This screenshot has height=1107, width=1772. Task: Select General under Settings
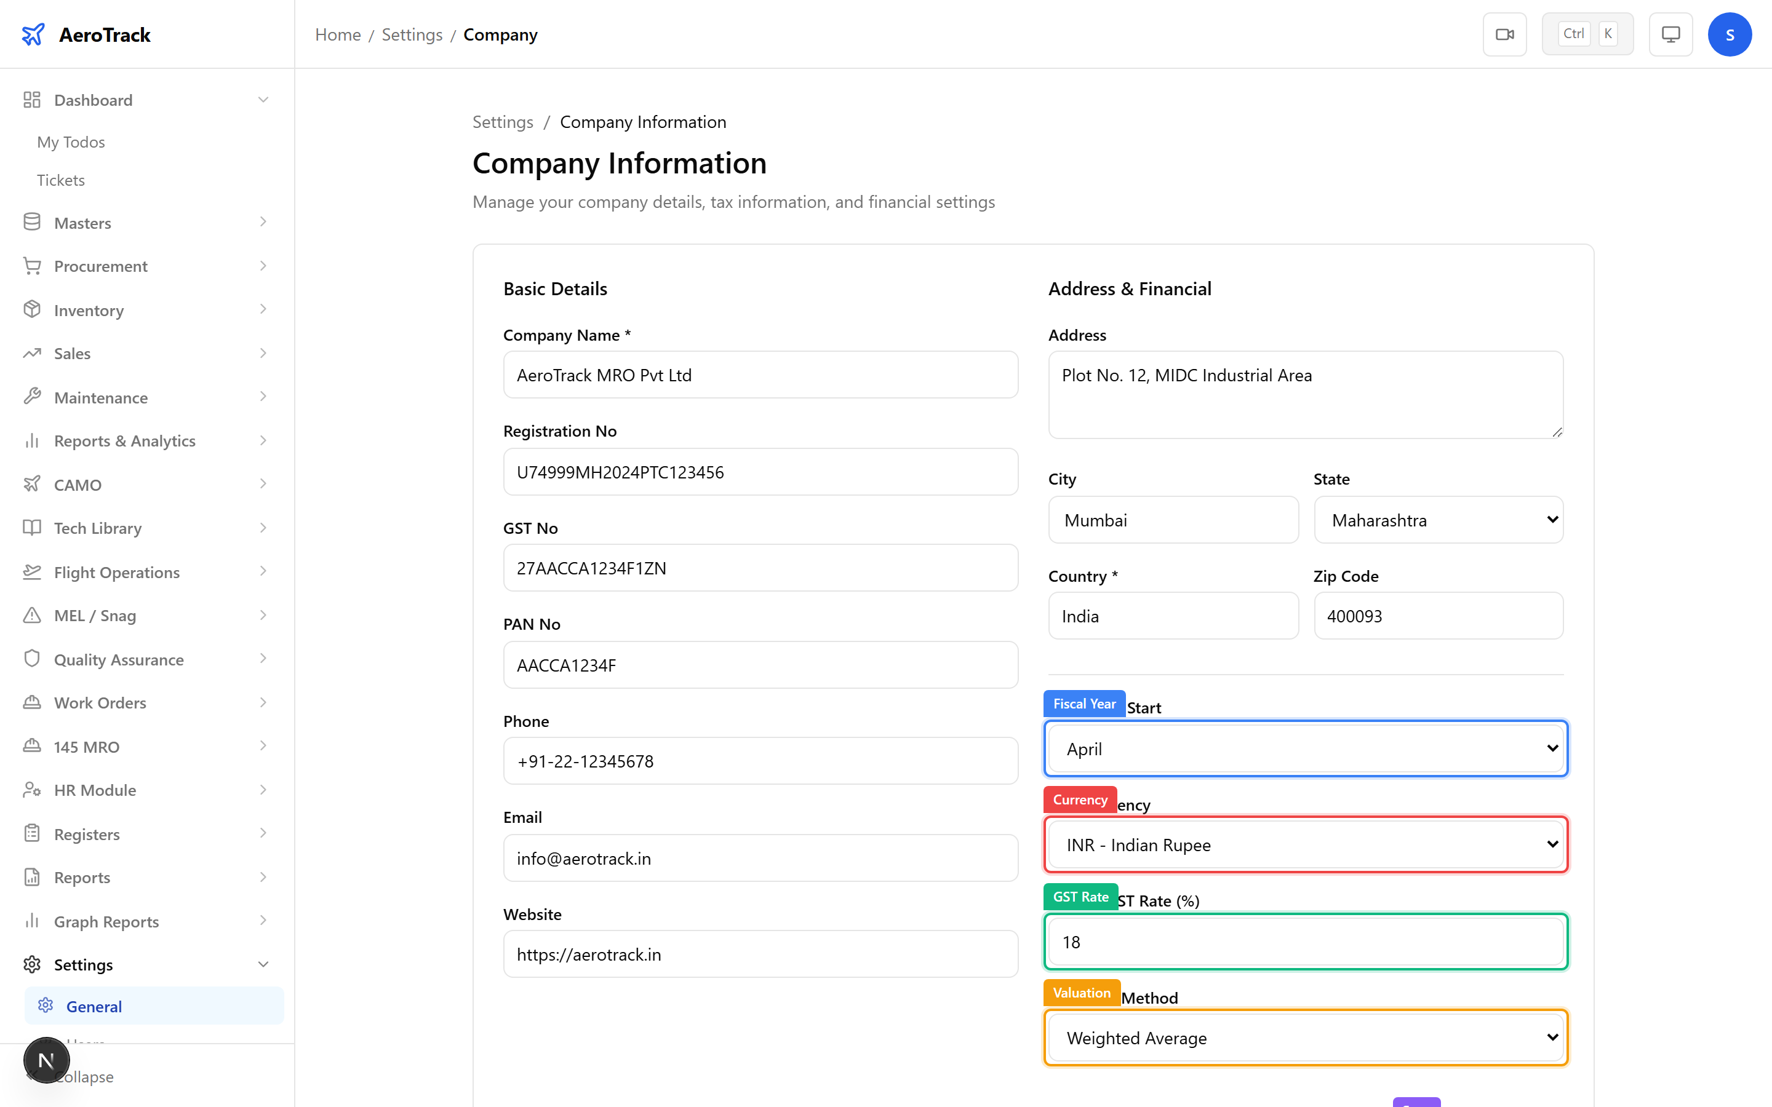coord(94,1006)
